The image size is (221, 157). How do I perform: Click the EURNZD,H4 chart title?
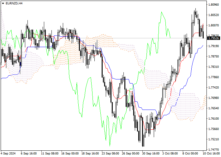tap(14, 3)
